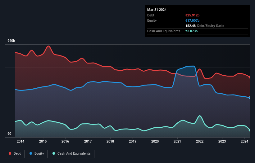
Task: Select the 2018 x-axis label
Action: pyautogui.click(x=110, y=141)
